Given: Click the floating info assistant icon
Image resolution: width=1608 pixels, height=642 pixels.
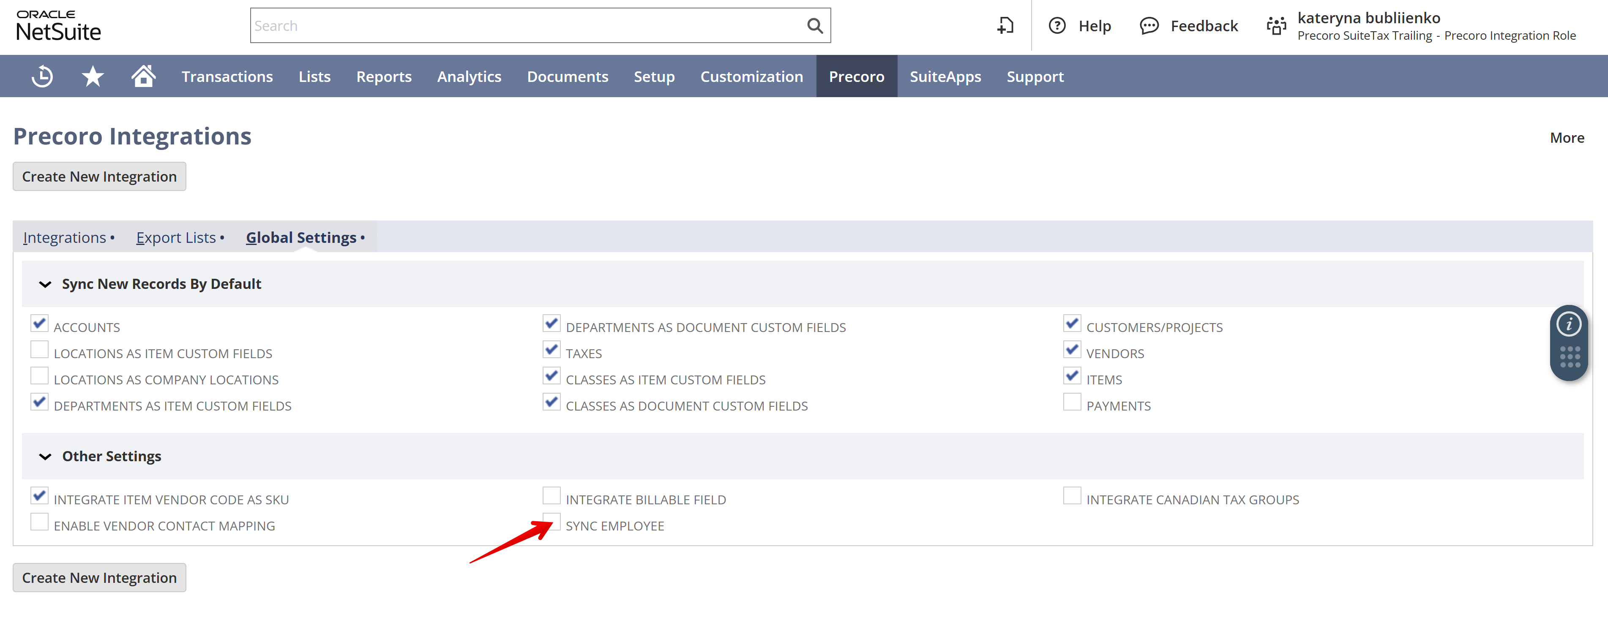Looking at the screenshot, I should pos(1568,324).
